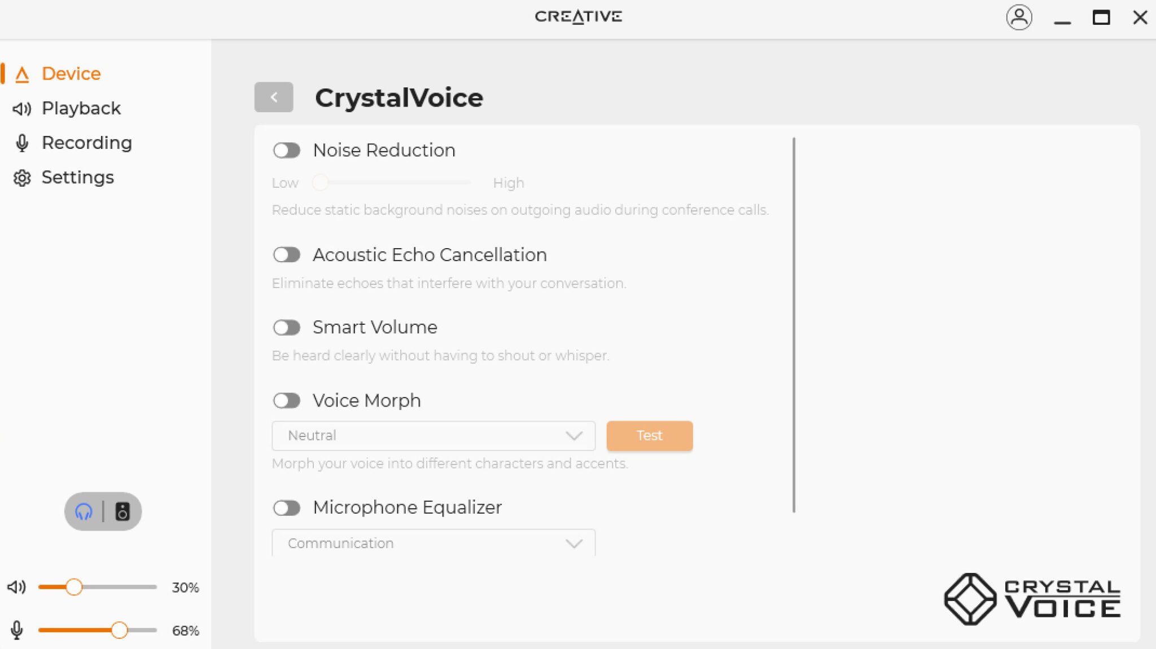The height and width of the screenshot is (649, 1156).
Task: Enable the Smart Volume switch
Action: click(287, 328)
